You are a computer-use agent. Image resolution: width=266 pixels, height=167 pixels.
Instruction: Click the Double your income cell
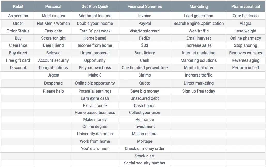tap(95, 24)
